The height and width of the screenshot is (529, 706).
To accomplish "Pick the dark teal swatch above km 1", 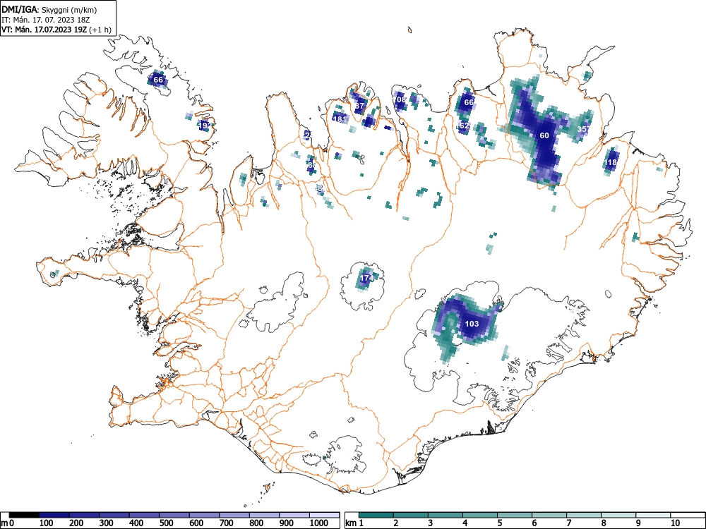I will (376, 515).
